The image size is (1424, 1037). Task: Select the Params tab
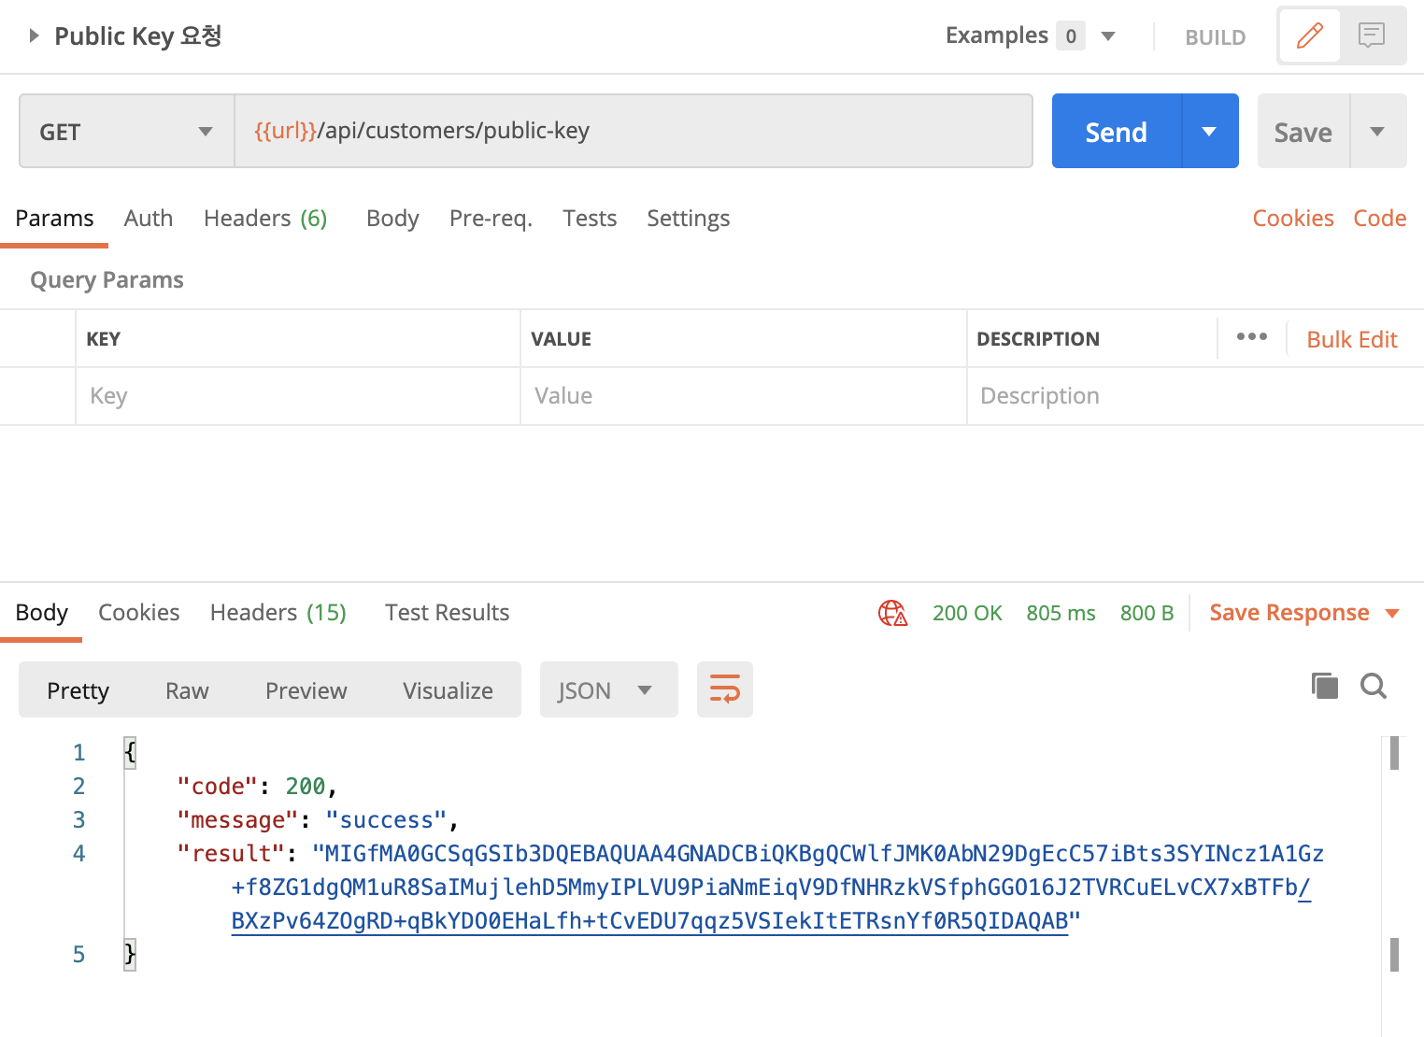coord(54,219)
